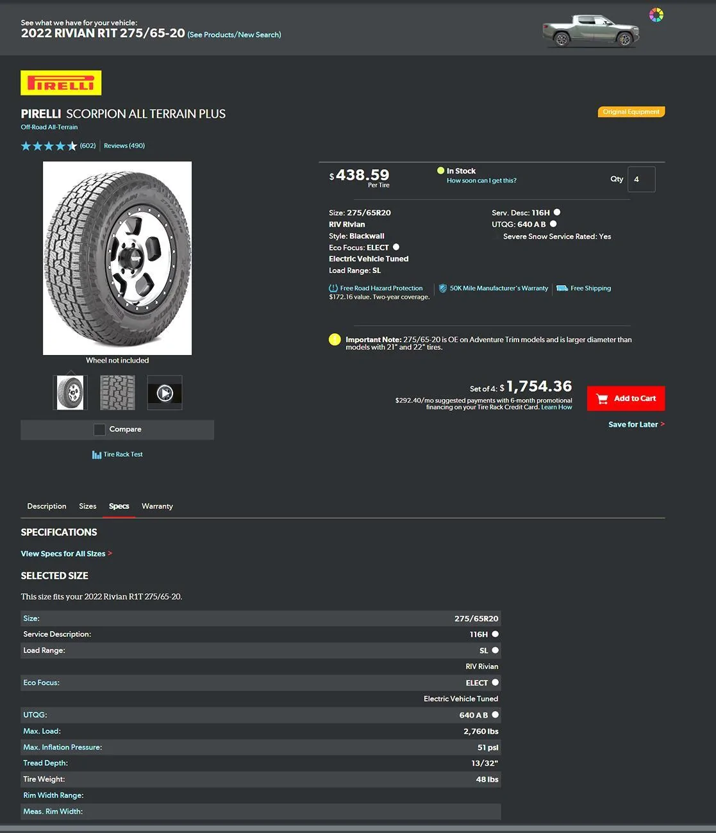Click the Tread Depth spec label
Image resolution: width=716 pixels, height=833 pixels.
(46, 763)
